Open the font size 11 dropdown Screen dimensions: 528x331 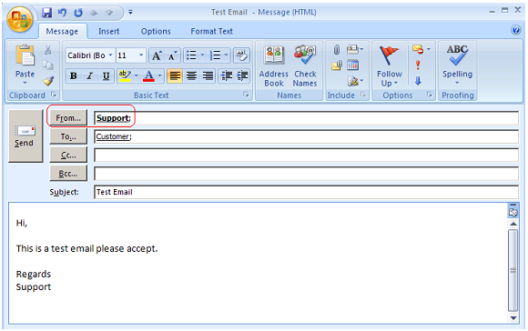(x=141, y=55)
